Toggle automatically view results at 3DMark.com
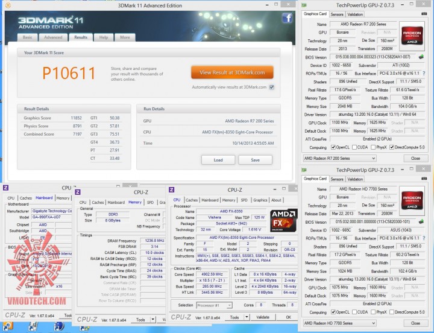 272,87
